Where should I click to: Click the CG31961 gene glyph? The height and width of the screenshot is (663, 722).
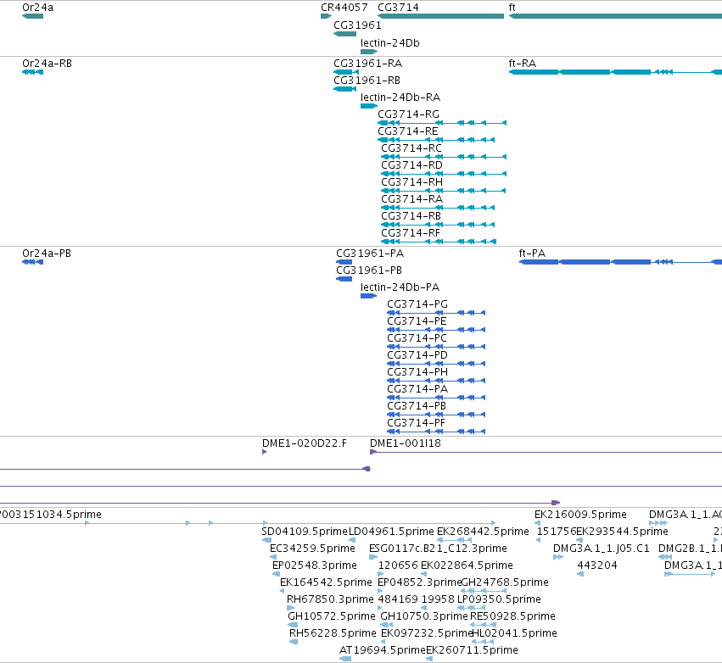pyautogui.click(x=345, y=34)
